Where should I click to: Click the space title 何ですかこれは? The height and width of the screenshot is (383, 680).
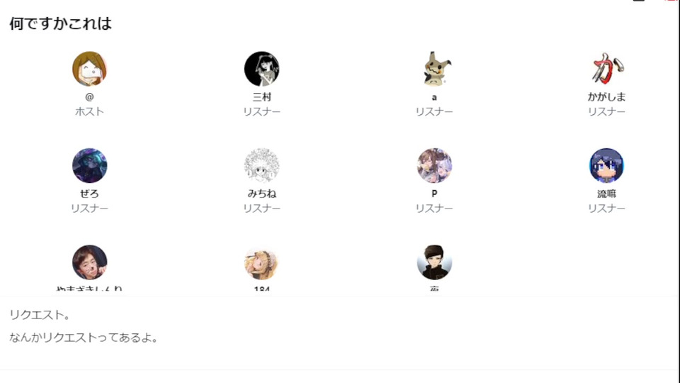61,23
